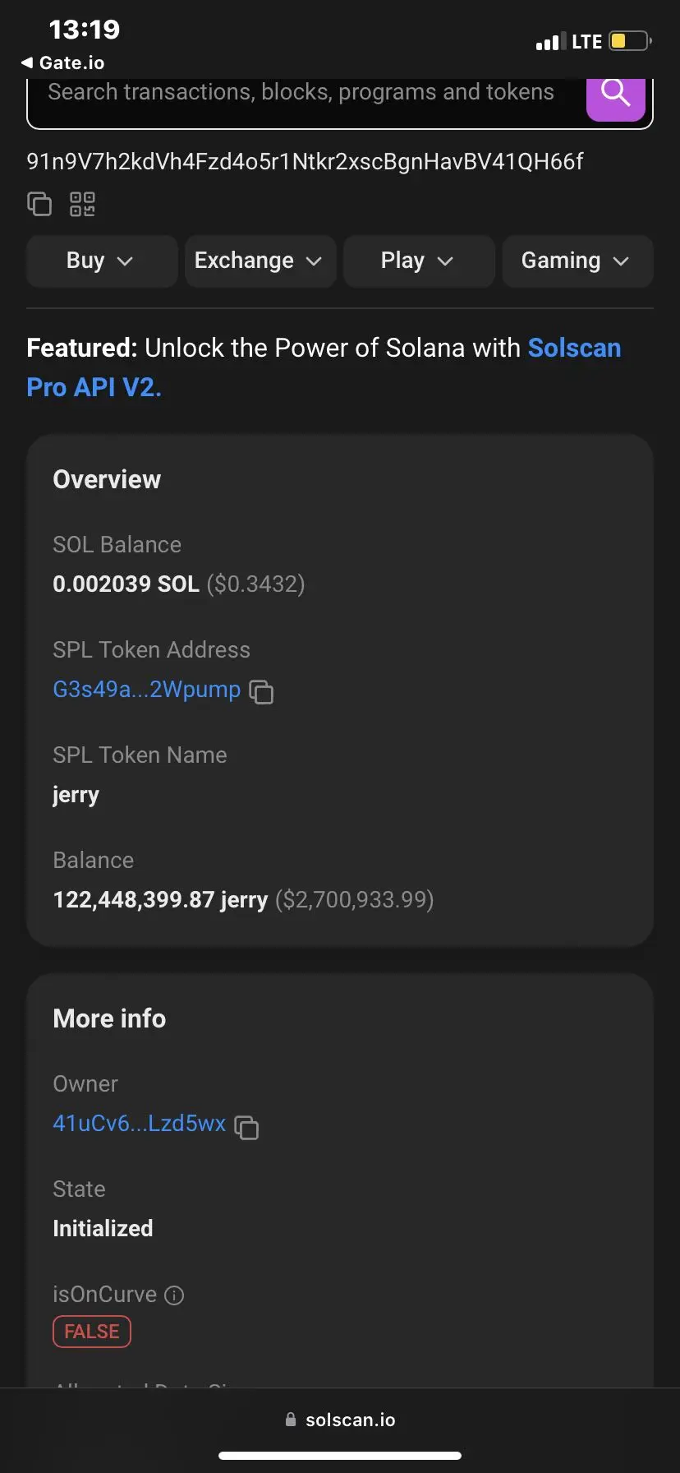
Task: Tap the FALSE isOnCurve badge
Action: click(92, 1332)
